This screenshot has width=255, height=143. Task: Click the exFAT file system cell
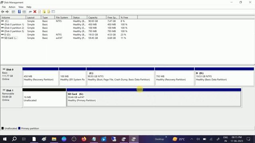pos(59,38)
